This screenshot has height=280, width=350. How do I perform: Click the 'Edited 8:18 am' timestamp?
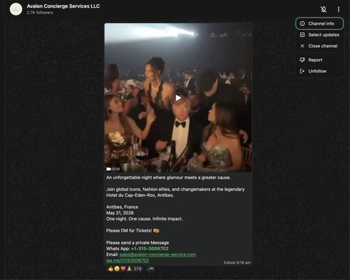pos(237,262)
